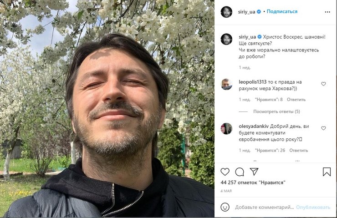
Task: Share the post via paper plane icon
Action: (254, 172)
